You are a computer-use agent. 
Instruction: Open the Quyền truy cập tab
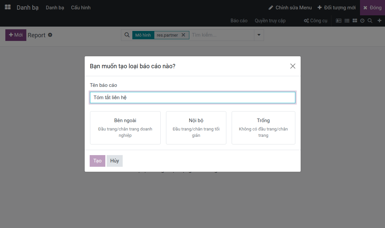point(270,21)
